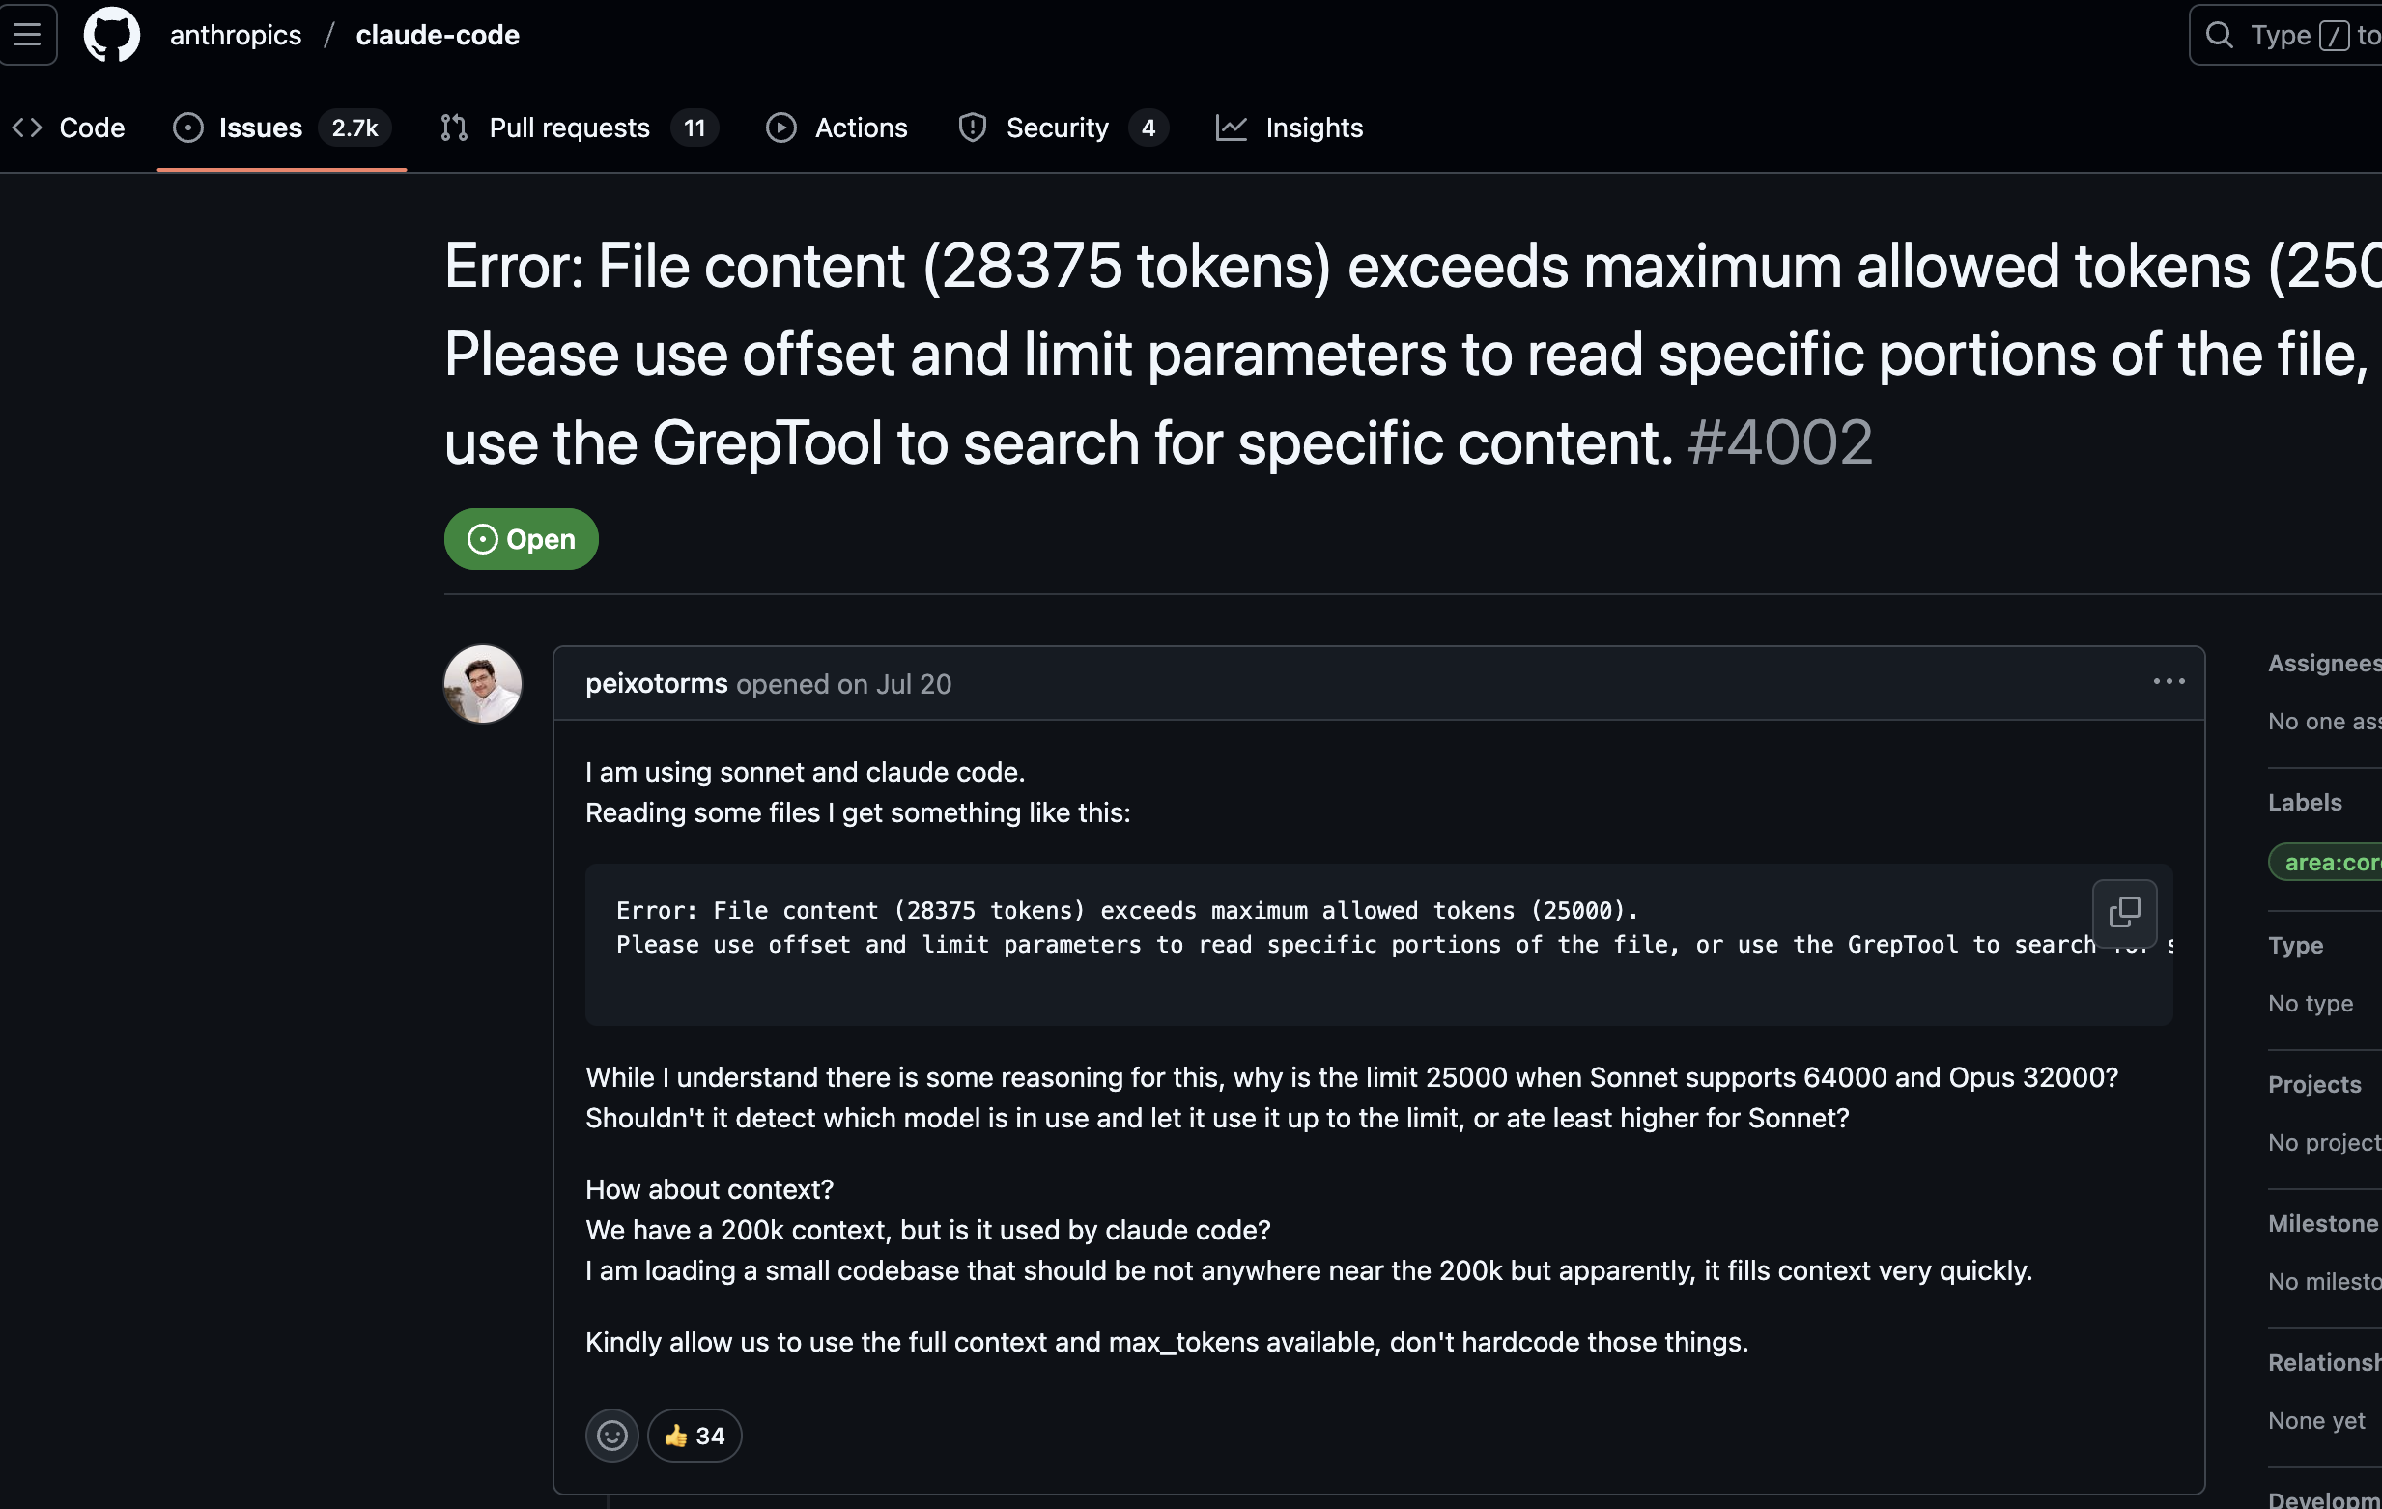Click the green area:core label
Viewport: 2382px width, 1509px height.
point(2329,862)
